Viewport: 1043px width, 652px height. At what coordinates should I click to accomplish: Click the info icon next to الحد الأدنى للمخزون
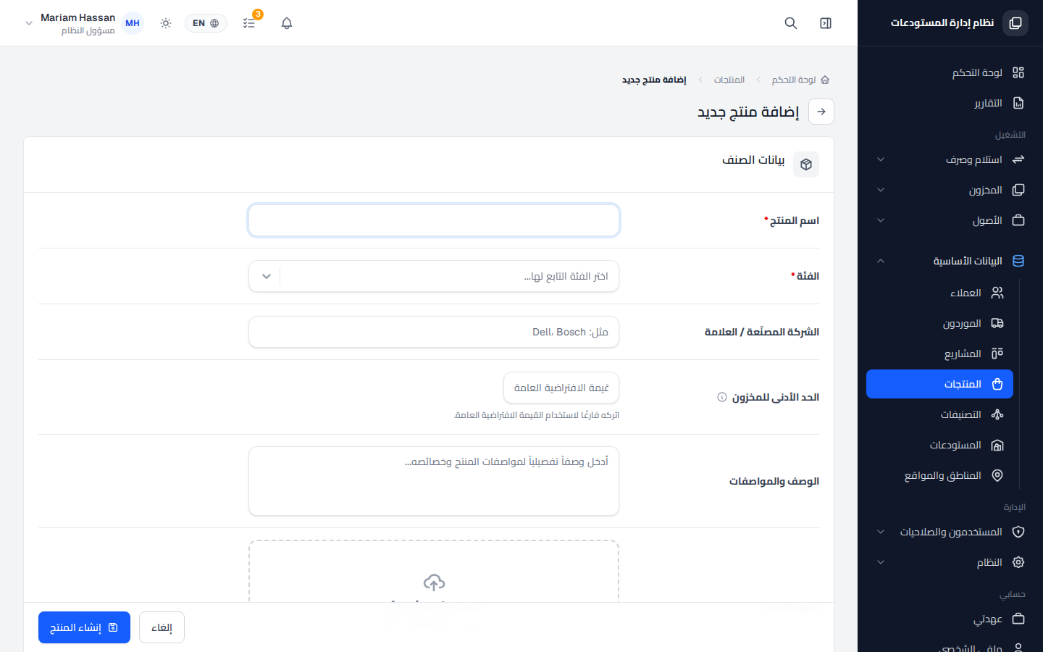tap(722, 397)
